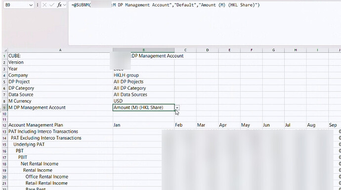341x190 pixels.
Task: Click the Underlying PAT row
Action: point(60,145)
